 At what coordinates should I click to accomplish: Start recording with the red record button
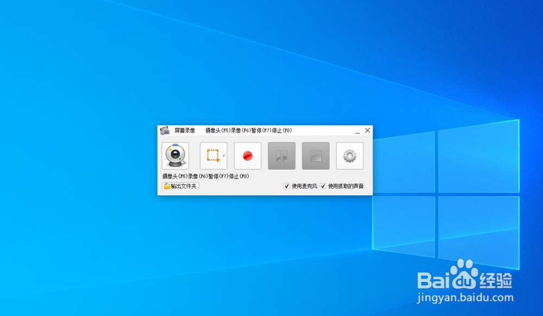tap(248, 156)
